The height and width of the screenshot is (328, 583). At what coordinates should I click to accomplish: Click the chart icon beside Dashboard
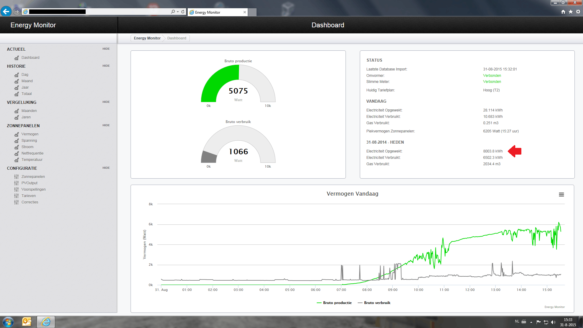coord(16,58)
